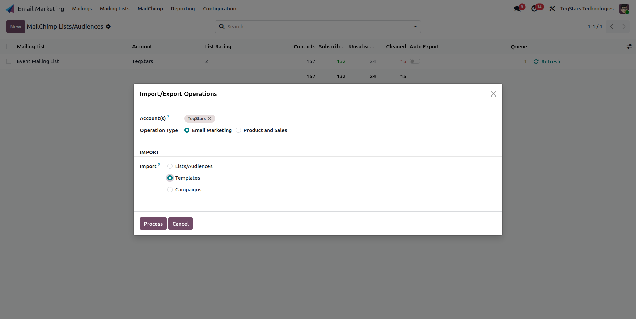
Task: Open the Reporting menu
Action: [x=183, y=9]
